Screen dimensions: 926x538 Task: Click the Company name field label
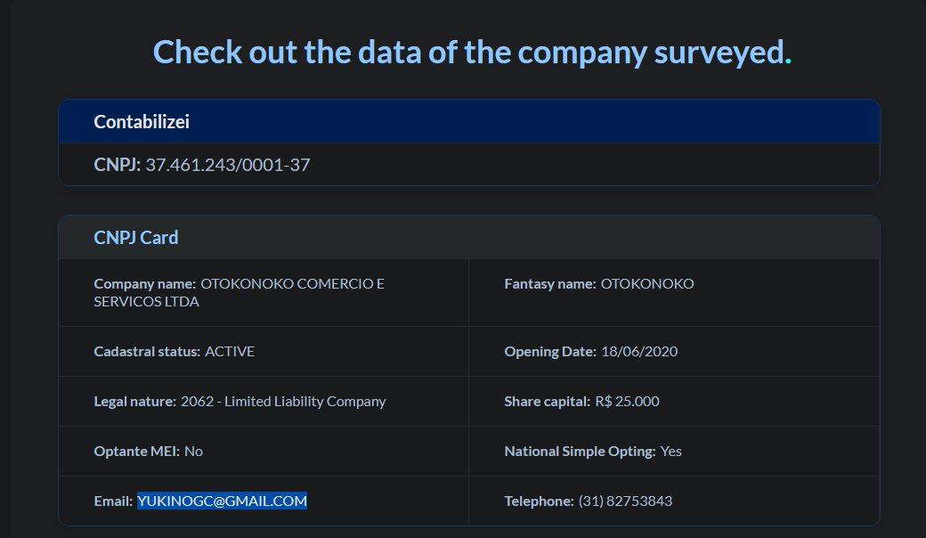click(144, 284)
